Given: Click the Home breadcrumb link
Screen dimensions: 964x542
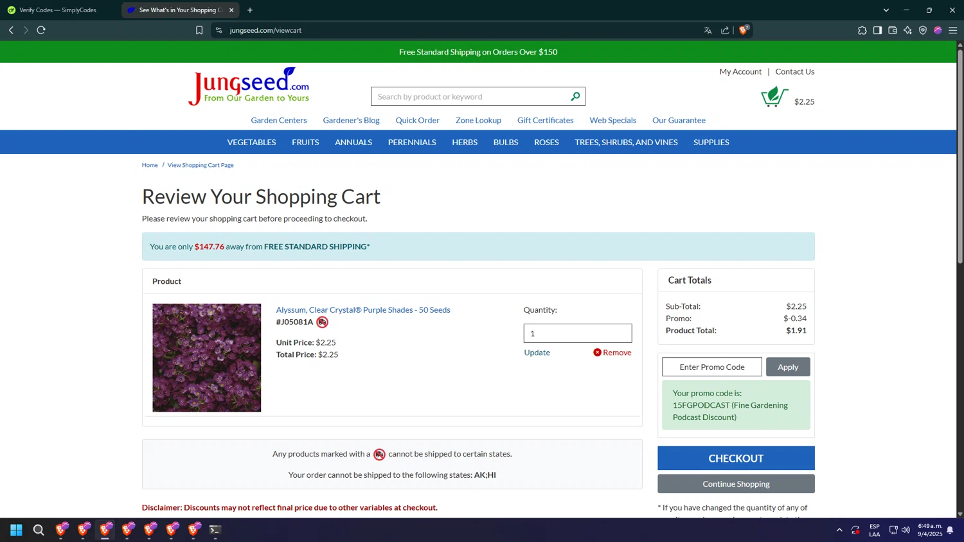Looking at the screenshot, I should pyautogui.click(x=150, y=165).
